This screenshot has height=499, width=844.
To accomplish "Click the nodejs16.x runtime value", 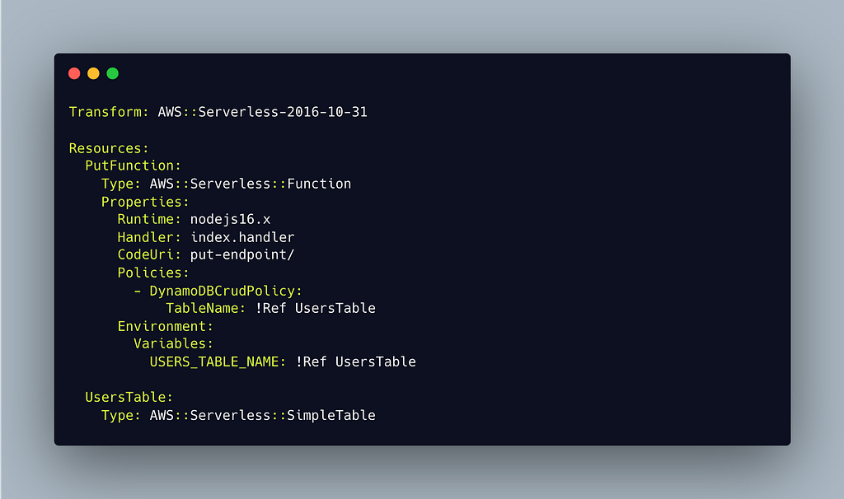I will pyautogui.click(x=231, y=219).
